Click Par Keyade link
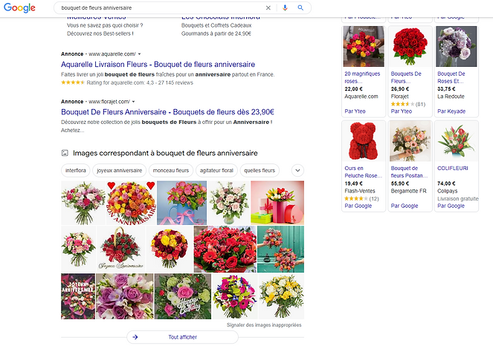This screenshot has width=493, height=346. [x=451, y=111]
